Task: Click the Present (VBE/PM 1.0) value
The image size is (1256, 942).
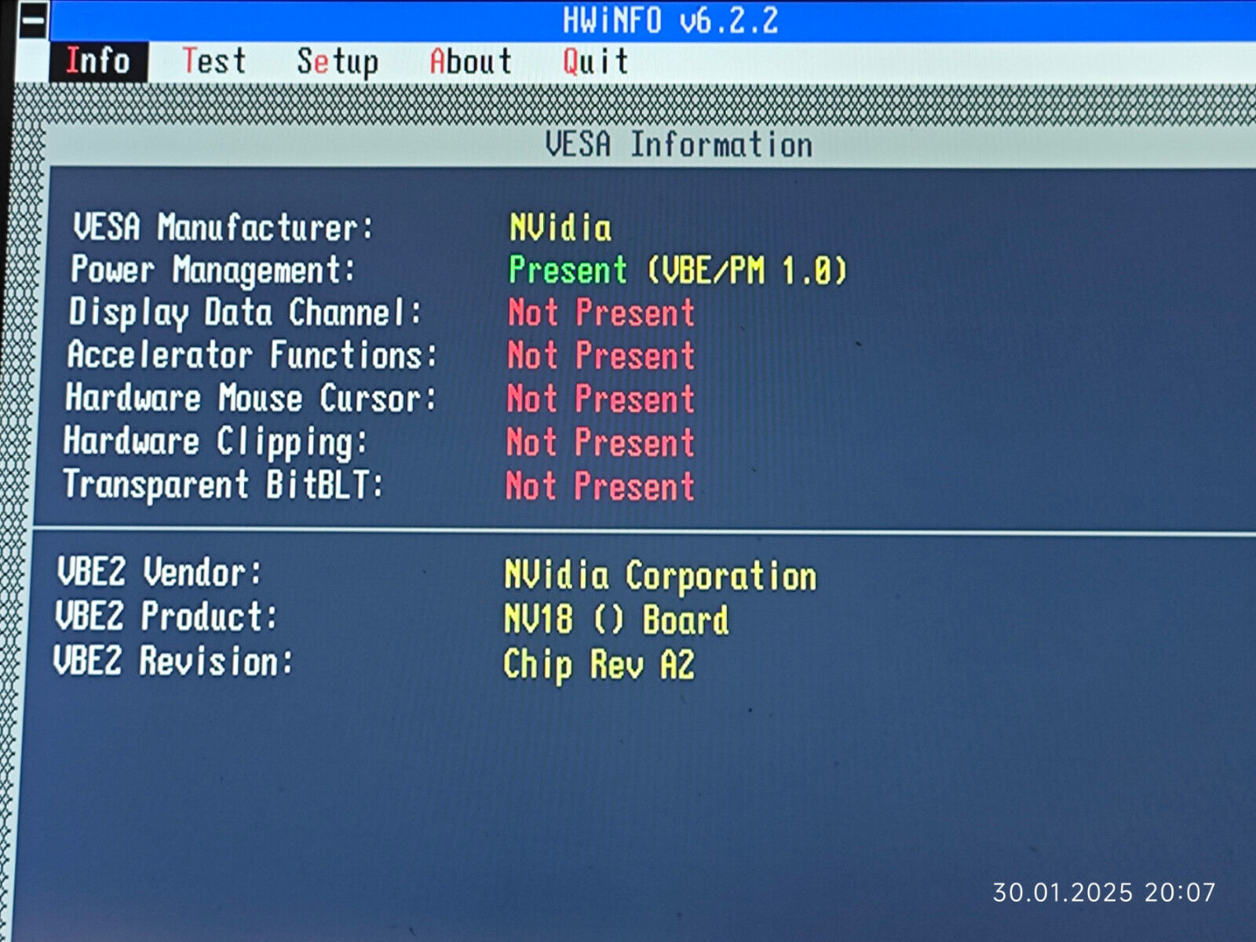Action: (x=678, y=271)
